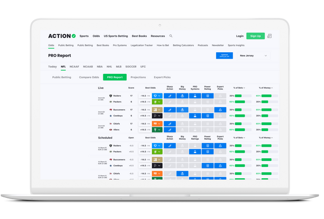
Task: Click Expert Picks icon in Scheduled Raiders row
Action: point(221,146)
